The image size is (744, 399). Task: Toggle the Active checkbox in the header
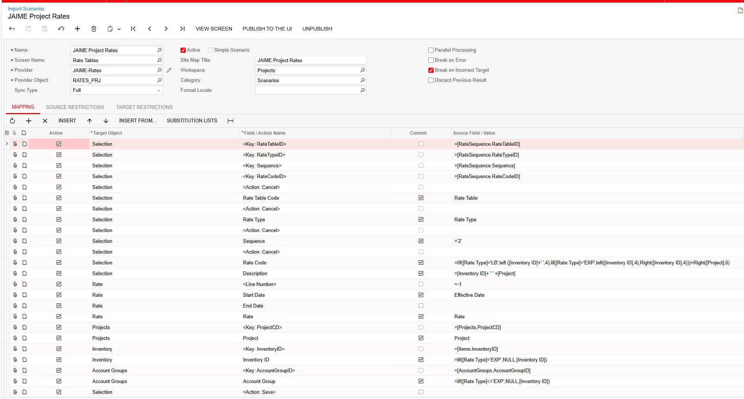(x=183, y=50)
